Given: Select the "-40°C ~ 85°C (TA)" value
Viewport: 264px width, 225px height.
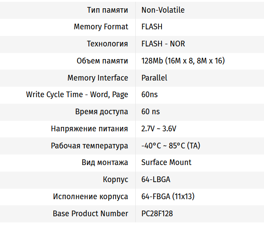Looking at the screenshot, I should (x=170, y=146).
